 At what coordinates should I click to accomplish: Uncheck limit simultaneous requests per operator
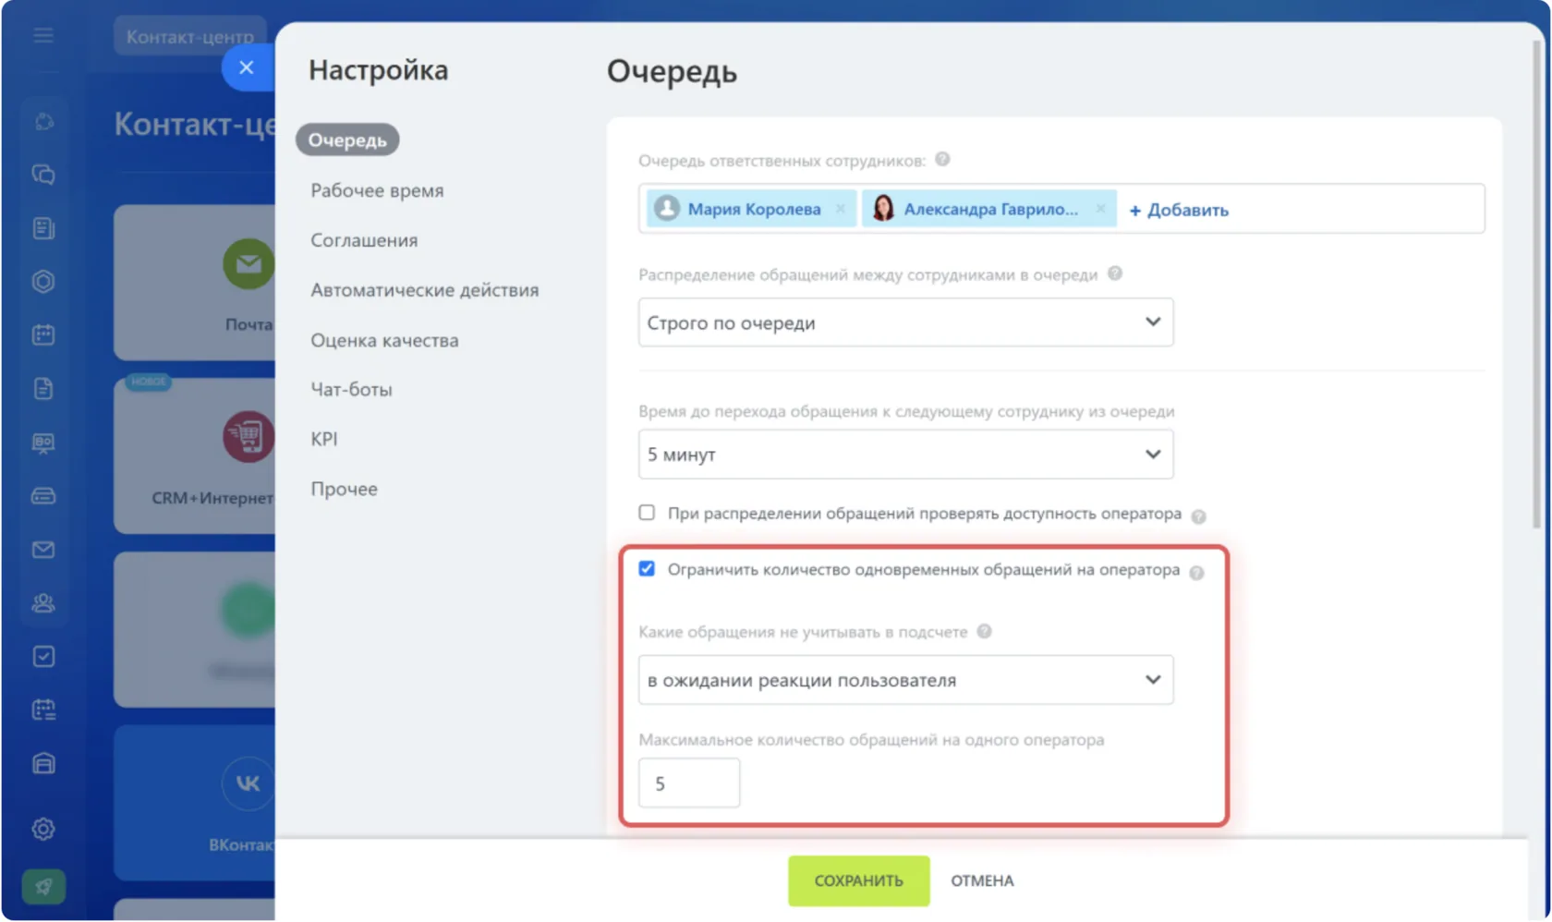[647, 568]
